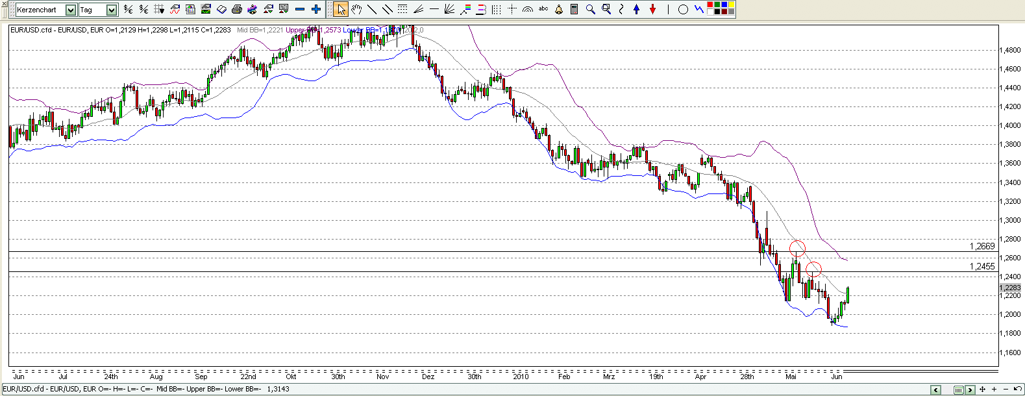Click the magnifying glass zoom tool

(x=590, y=9)
